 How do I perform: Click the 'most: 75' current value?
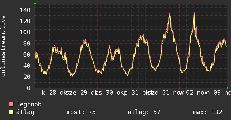81,112
